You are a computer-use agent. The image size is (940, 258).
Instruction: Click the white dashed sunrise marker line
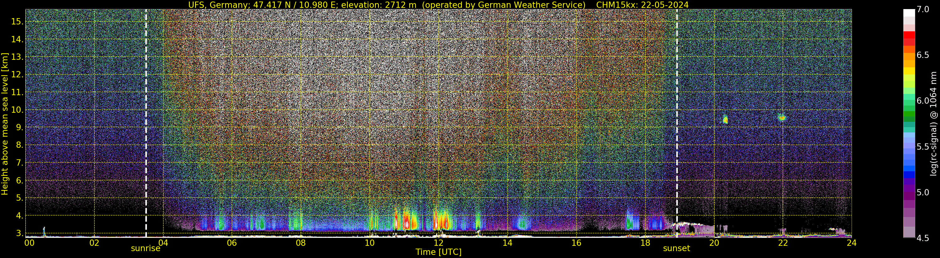point(146,123)
